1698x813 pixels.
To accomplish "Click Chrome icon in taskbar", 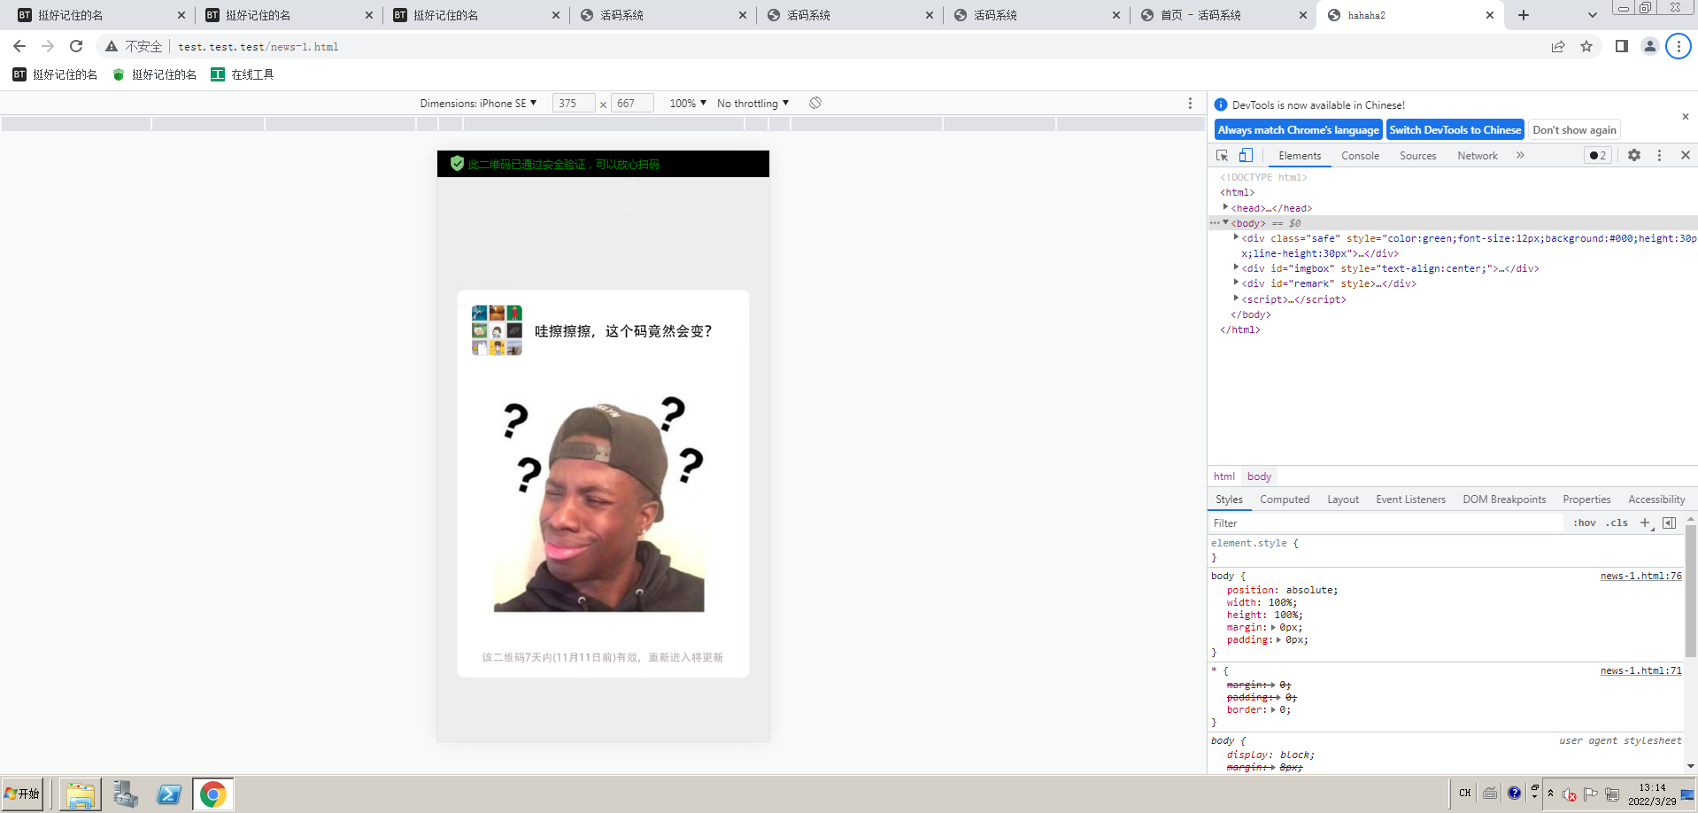I will (x=212, y=794).
